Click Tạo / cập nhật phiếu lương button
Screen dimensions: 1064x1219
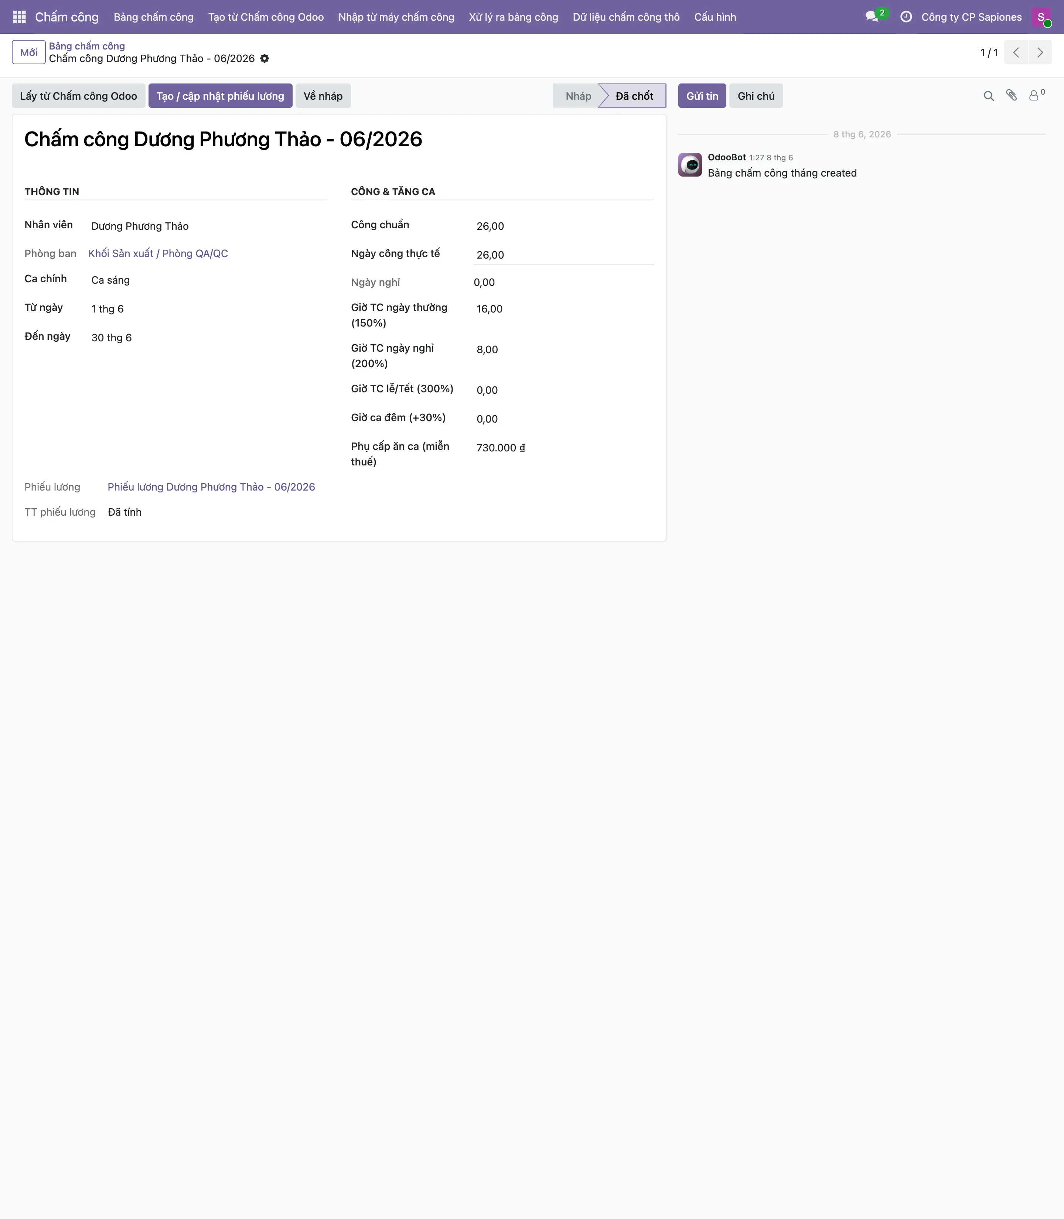point(220,96)
